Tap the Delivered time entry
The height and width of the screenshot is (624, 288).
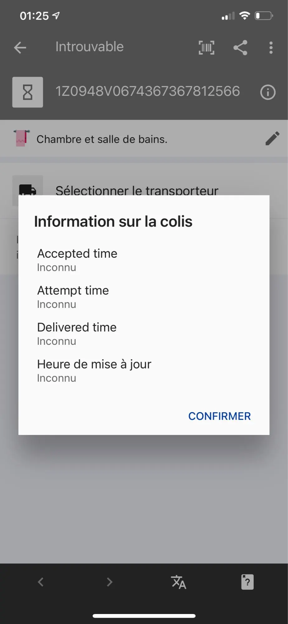click(x=77, y=334)
